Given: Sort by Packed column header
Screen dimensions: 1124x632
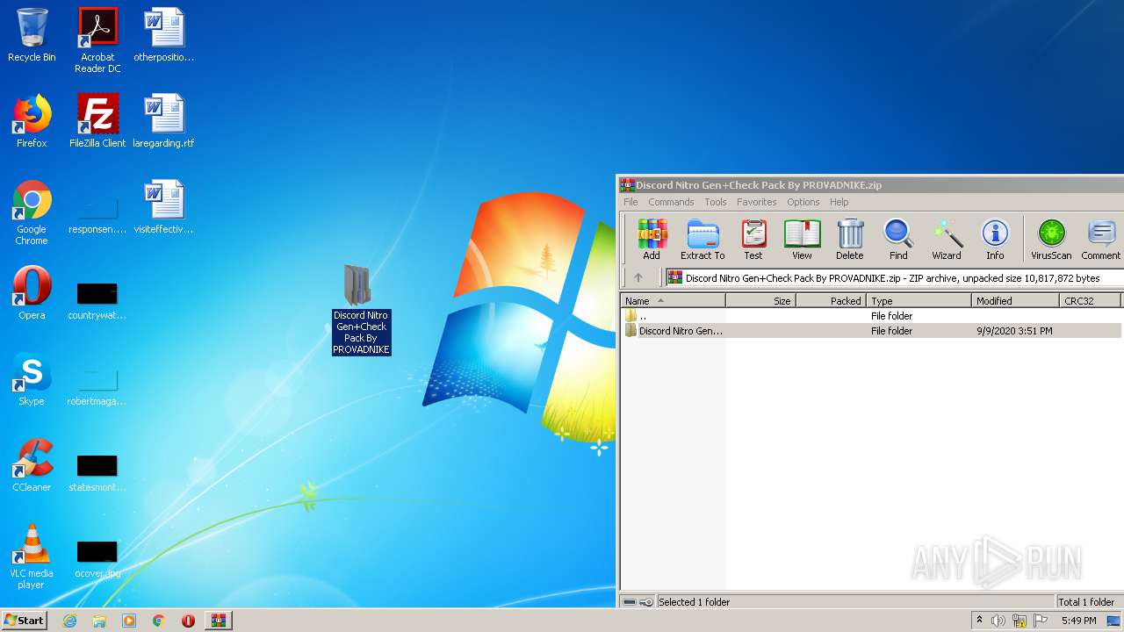Looking at the screenshot, I should click(831, 300).
